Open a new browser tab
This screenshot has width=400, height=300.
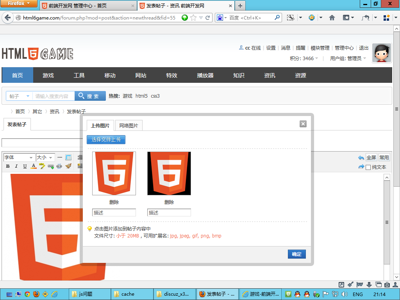(240, 5)
